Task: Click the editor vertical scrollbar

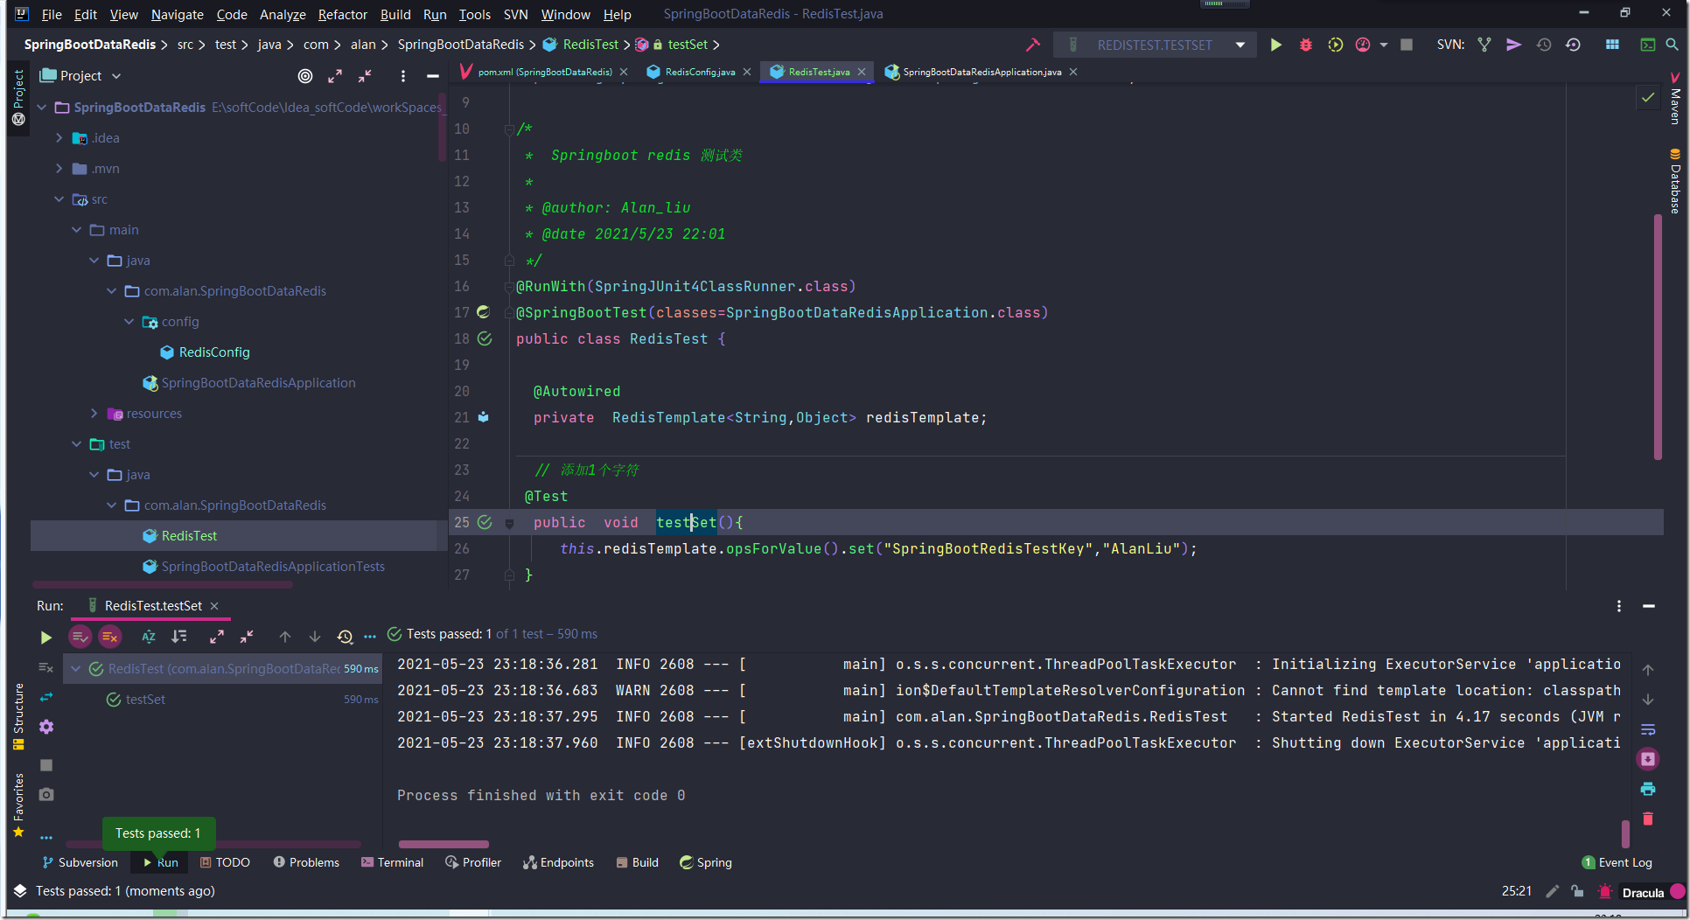Action: 1658,337
